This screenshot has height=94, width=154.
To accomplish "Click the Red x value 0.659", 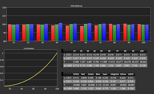I will pos(84,78).
